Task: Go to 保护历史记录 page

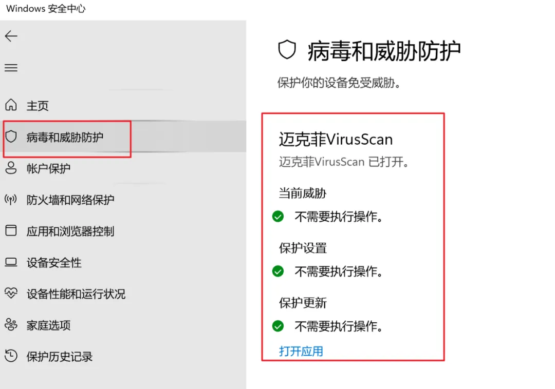Action: (x=60, y=357)
